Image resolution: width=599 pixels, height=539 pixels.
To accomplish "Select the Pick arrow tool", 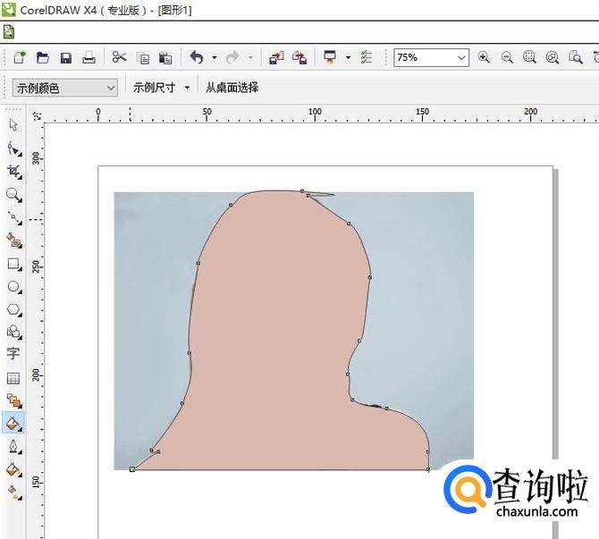I will tap(13, 125).
